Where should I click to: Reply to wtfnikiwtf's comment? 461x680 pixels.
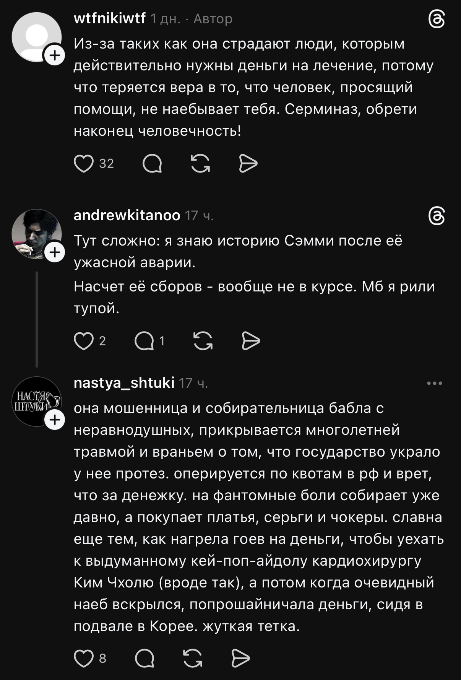[x=152, y=164]
